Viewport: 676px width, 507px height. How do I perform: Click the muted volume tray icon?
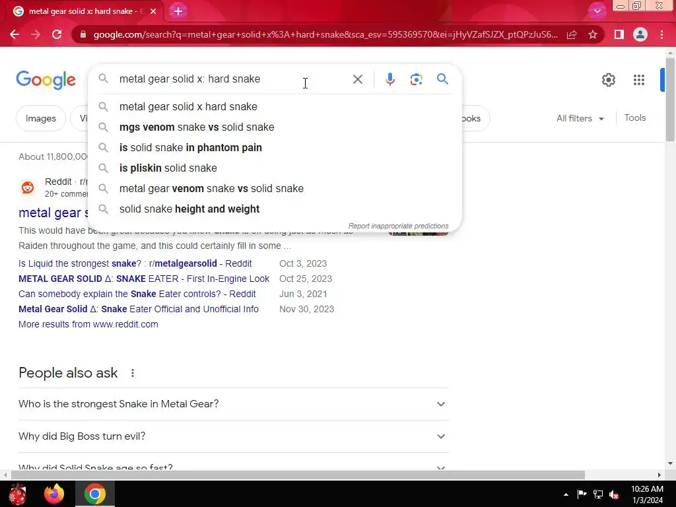pyautogui.click(x=615, y=494)
